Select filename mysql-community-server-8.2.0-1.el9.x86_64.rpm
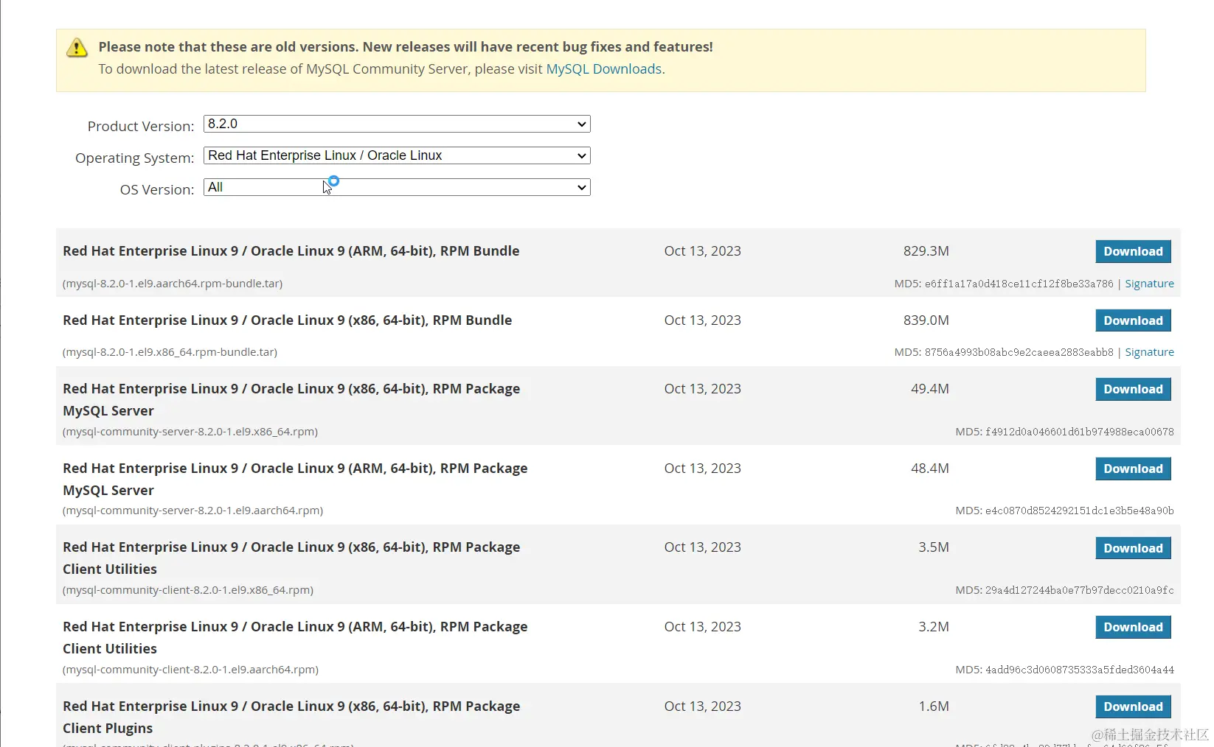Viewport: 1214px width, 747px height. point(190,432)
